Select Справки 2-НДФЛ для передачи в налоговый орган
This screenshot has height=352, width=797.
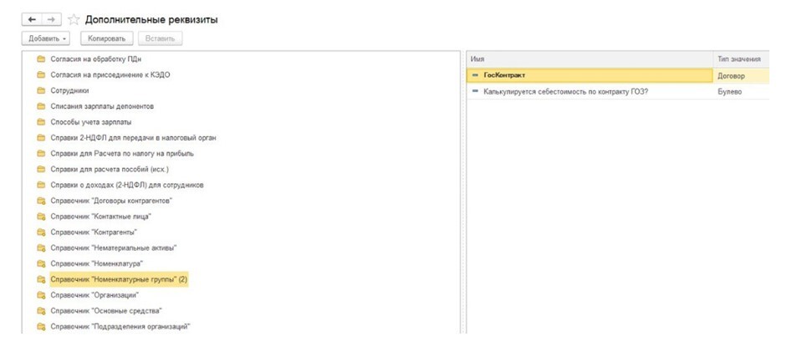click(134, 138)
